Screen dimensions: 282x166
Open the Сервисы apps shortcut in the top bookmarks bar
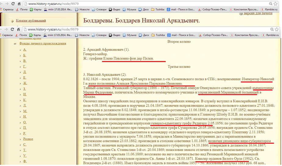tap(7, 9)
